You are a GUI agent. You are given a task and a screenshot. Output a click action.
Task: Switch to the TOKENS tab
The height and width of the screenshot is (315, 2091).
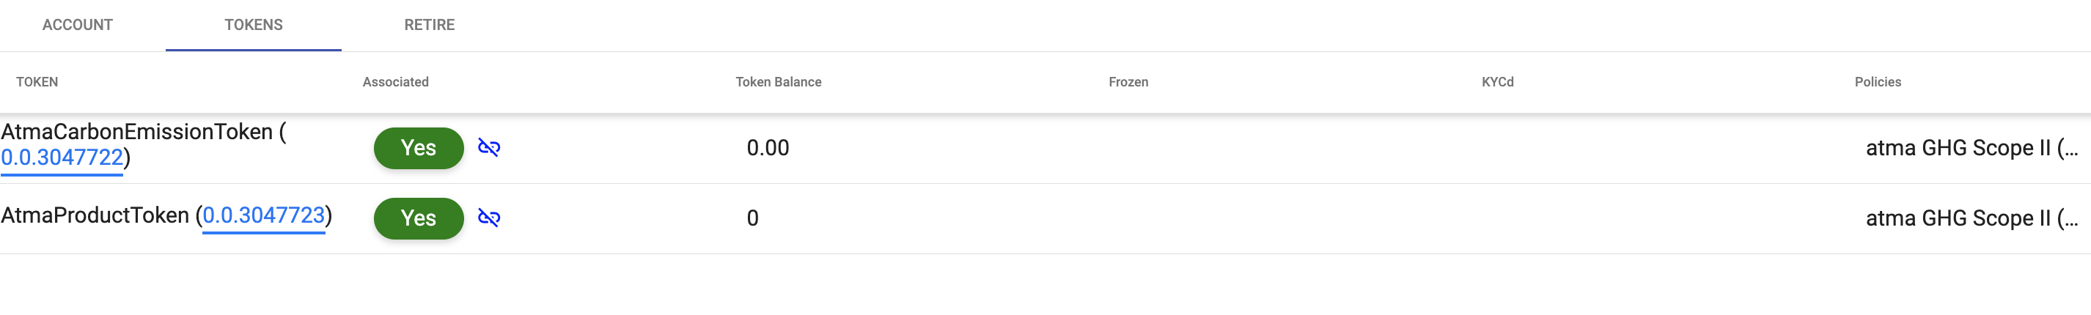pos(253,25)
